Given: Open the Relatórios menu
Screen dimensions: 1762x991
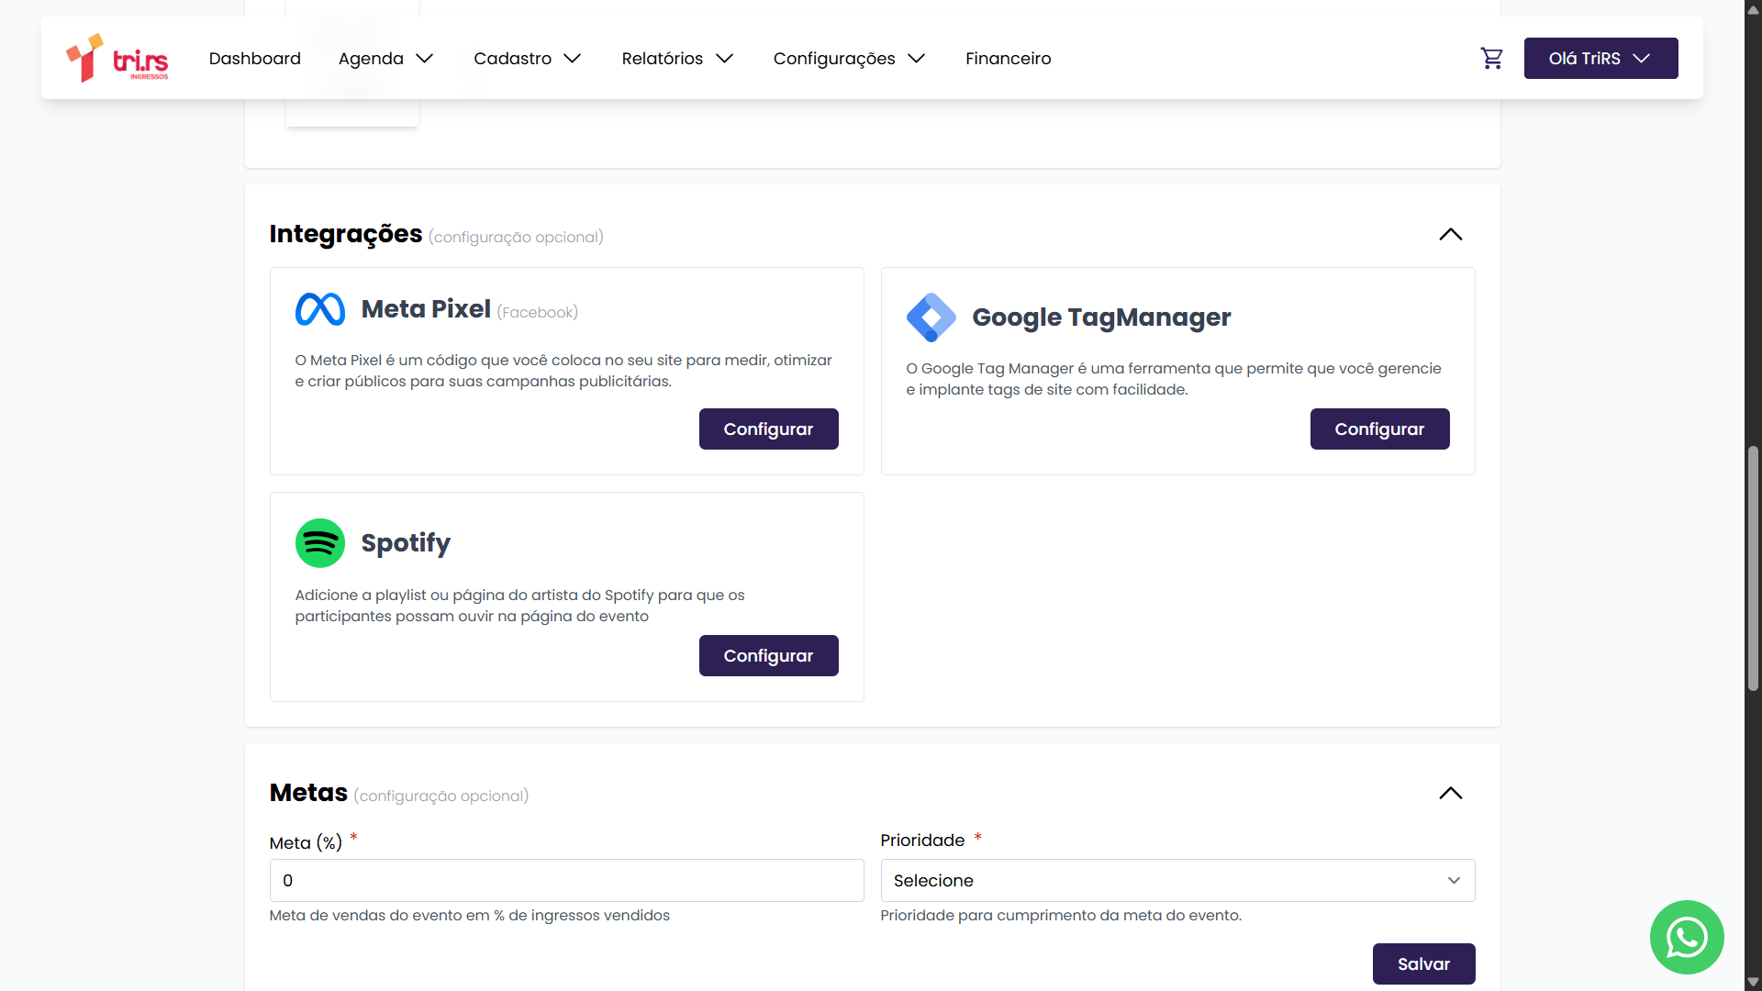Looking at the screenshot, I should click(x=677, y=59).
